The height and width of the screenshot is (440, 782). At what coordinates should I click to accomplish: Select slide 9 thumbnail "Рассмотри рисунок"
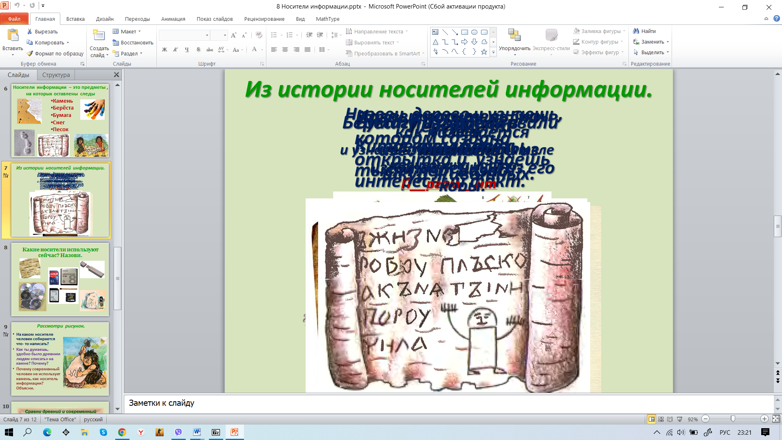click(x=60, y=359)
